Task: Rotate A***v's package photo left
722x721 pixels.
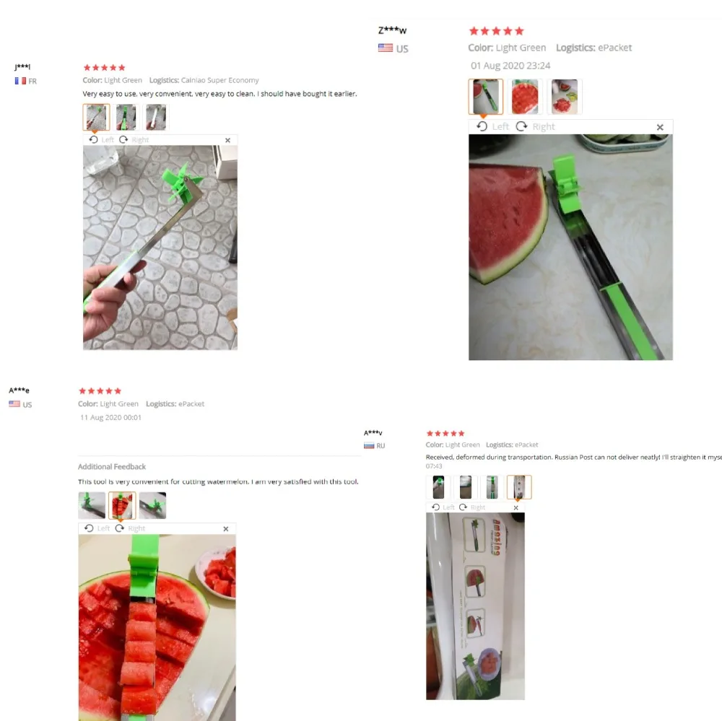Action: (443, 507)
